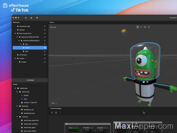Click the Materials folder icon
The image size is (177, 133).
(20, 106)
